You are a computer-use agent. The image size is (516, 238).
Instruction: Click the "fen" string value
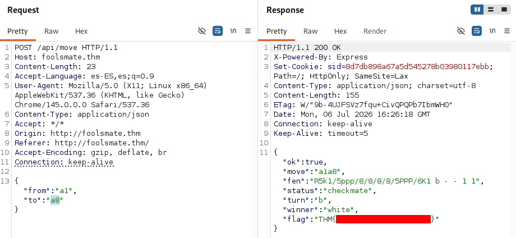395,181
